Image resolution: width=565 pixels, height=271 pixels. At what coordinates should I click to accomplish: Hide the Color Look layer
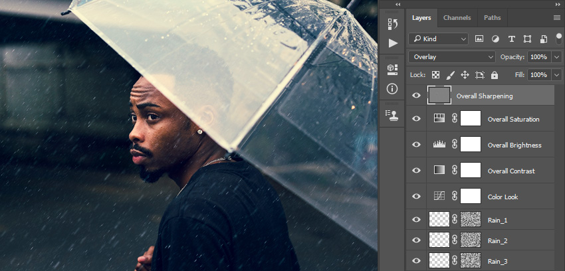coord(416,196)
